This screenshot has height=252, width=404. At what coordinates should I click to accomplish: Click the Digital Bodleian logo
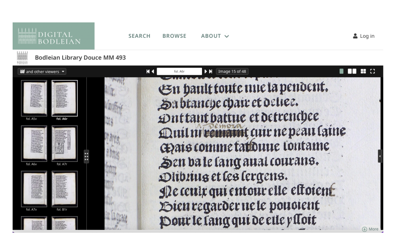click(x=54, y=36)
